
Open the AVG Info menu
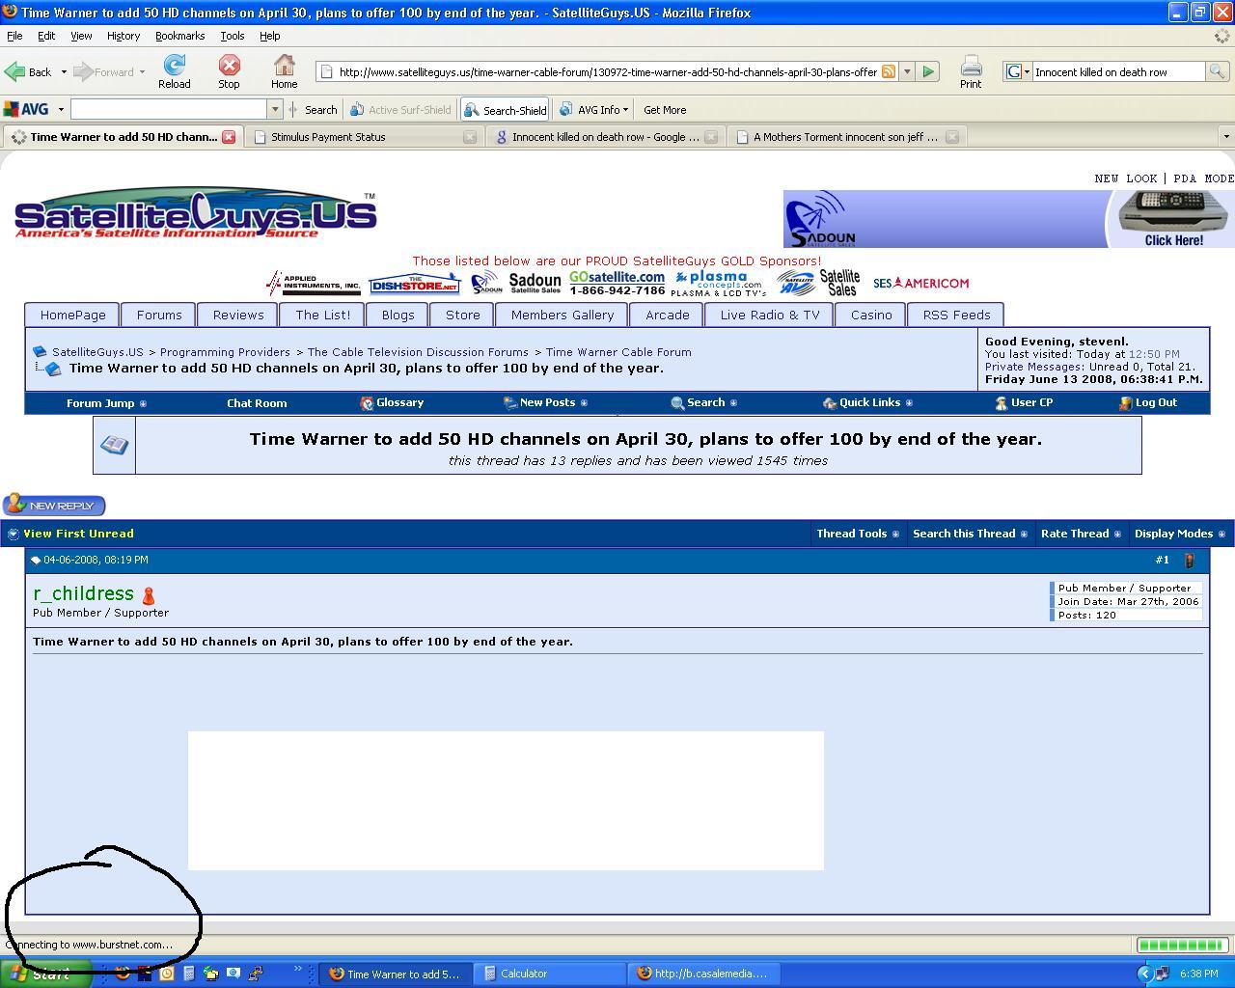pyautogui.click(x=593, y=110)
